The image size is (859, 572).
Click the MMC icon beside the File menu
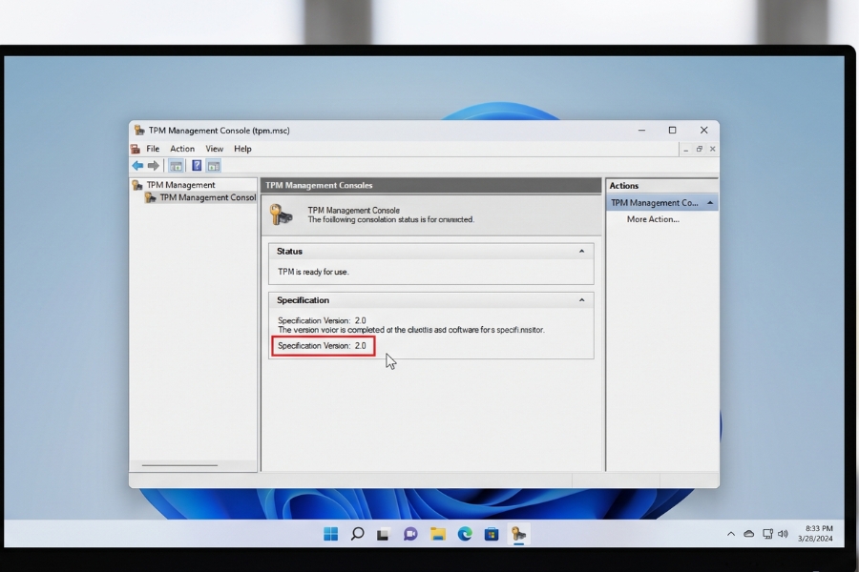coord(136,149)
